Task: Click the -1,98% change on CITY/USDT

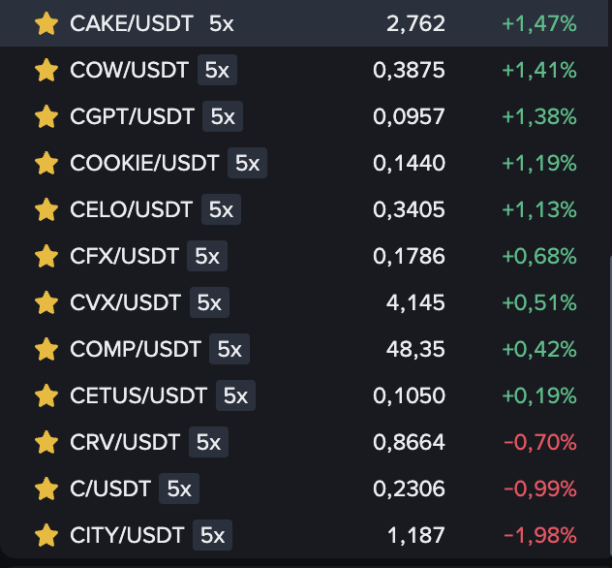Action: point(540,535)
